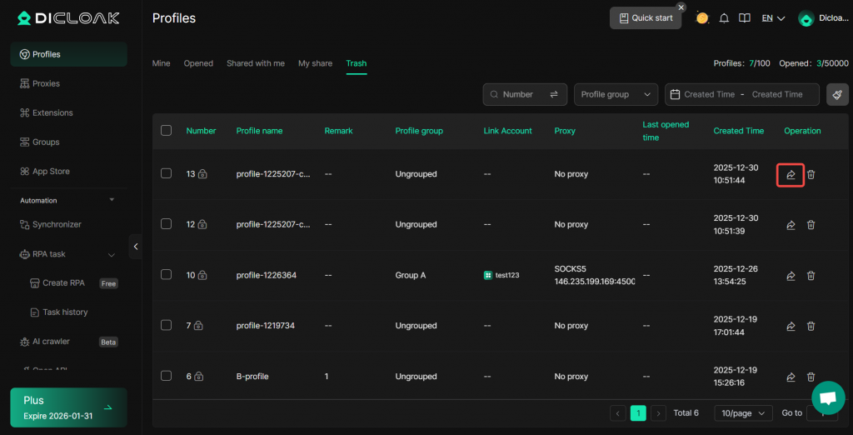The image size is (853, 435).
Task: Permanently delete profile number 12
Action: [811, 225]
